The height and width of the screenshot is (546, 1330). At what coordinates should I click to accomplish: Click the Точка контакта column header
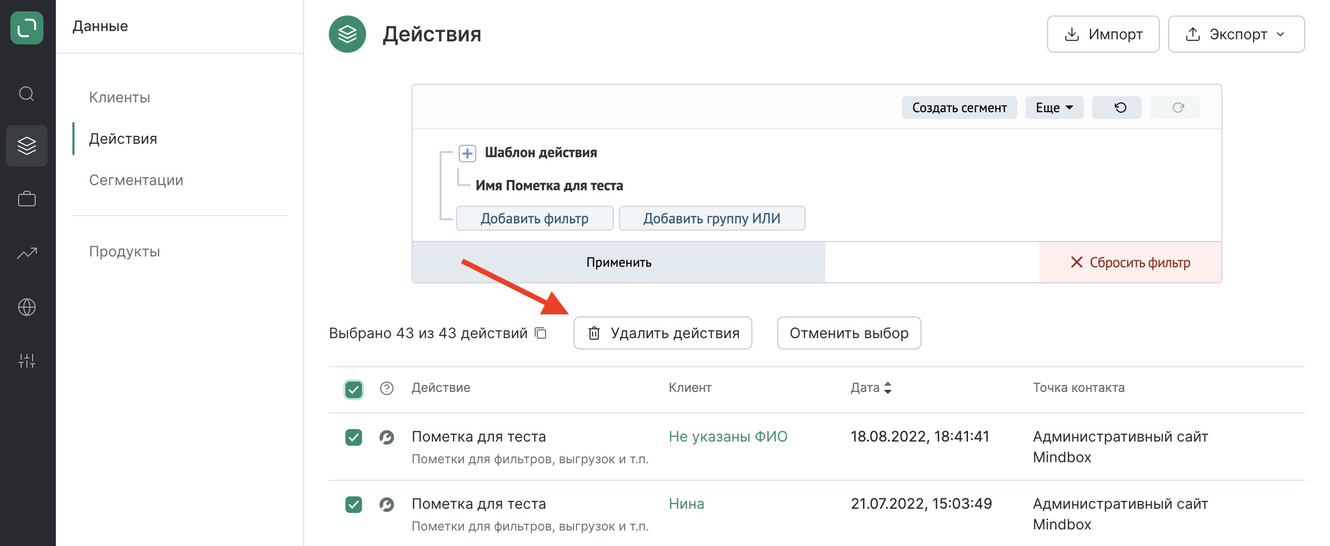coord(1079,388)
